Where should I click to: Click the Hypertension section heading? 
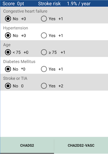[x=16, y=28]
